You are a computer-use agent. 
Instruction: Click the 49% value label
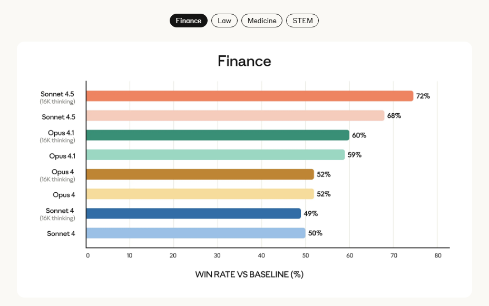311,214
